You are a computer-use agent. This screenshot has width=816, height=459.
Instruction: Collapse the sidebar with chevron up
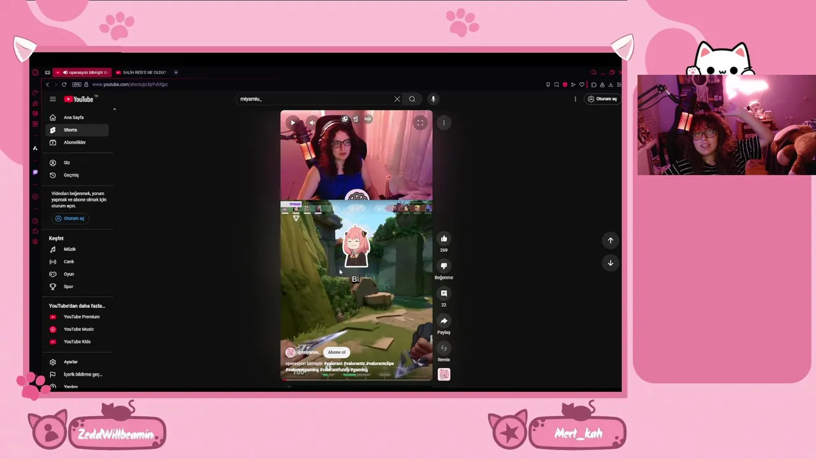(114, 109)
